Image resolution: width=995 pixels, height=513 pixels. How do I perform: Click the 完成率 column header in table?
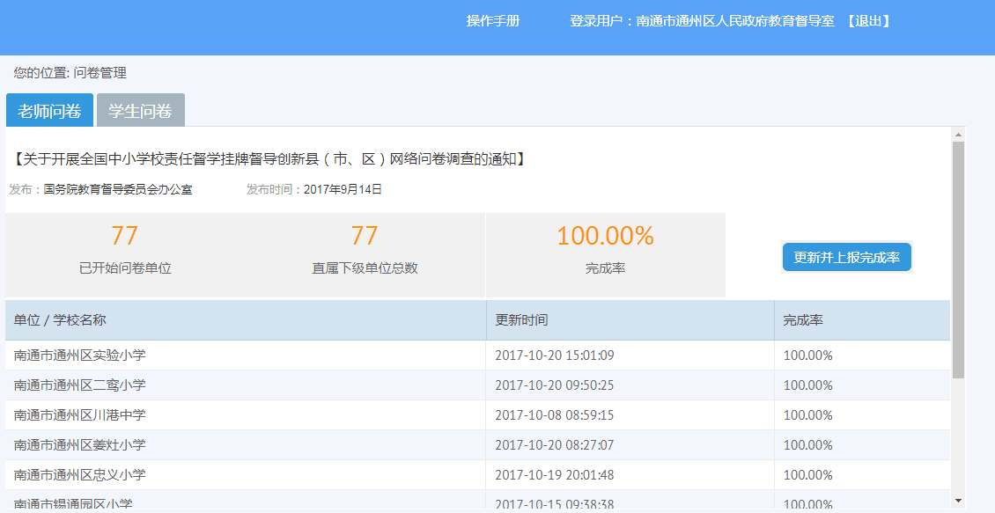(803, 320)
